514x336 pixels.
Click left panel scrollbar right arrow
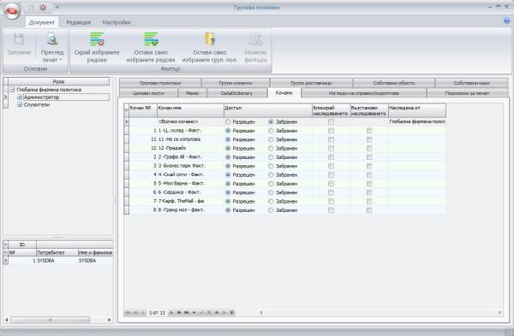(110, 320)
